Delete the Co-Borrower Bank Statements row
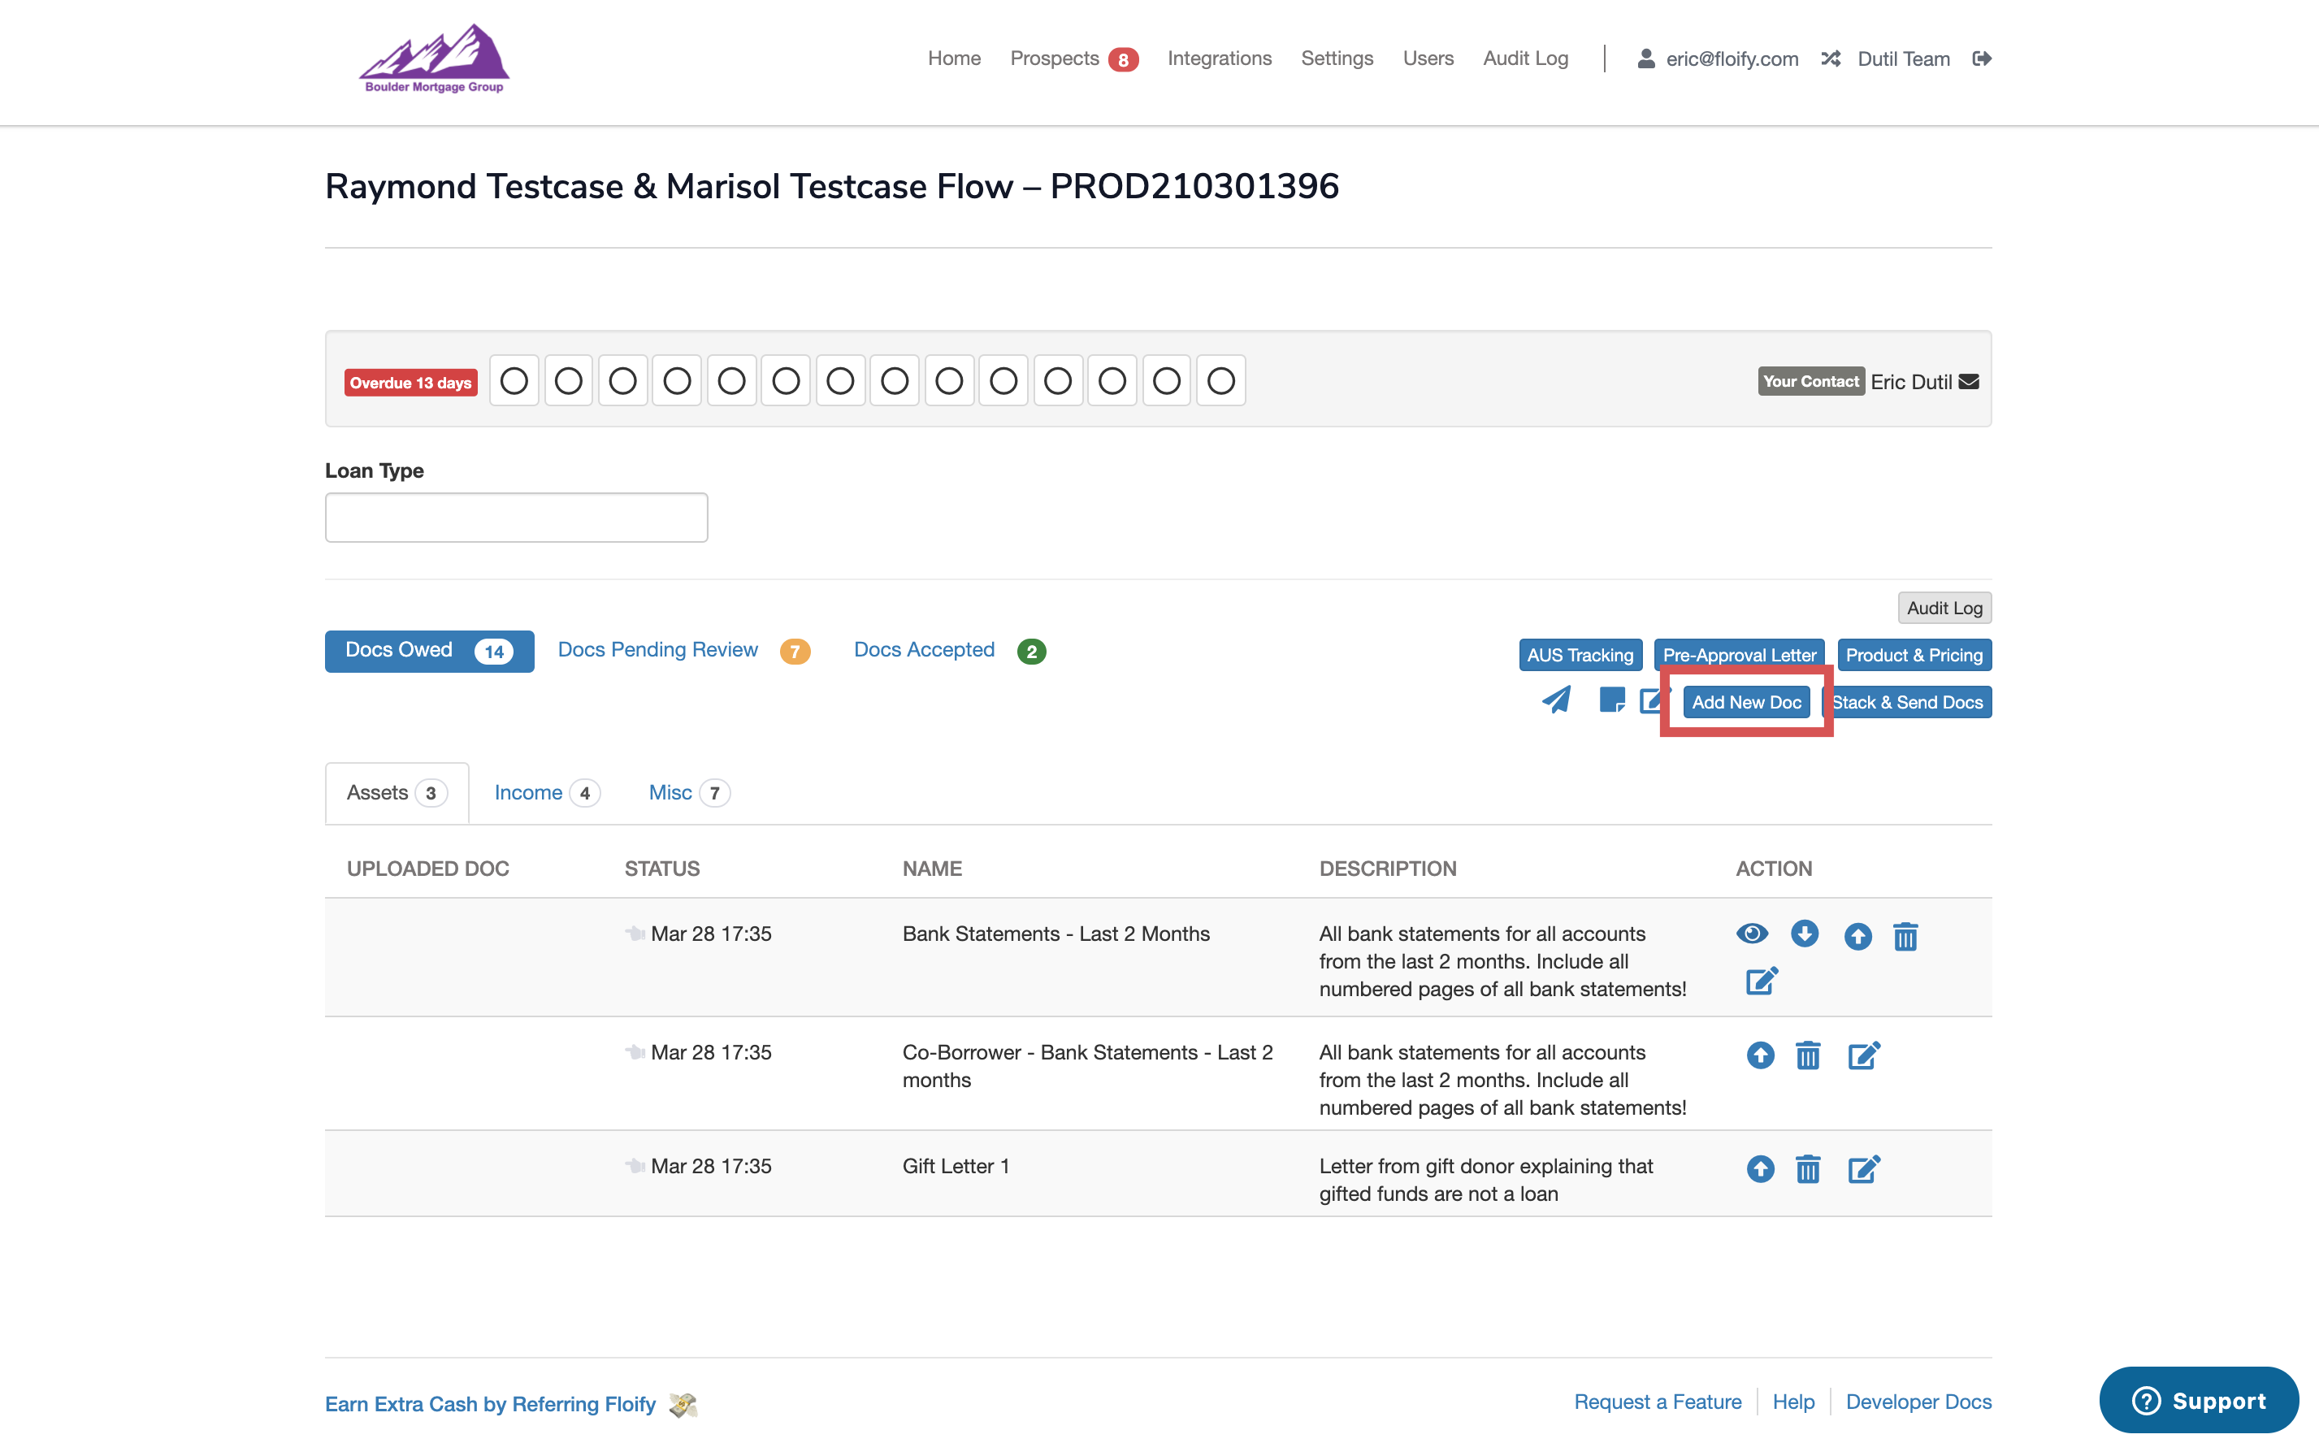Image resolution: width=2319 pixels, height=1443 pixels. point(1807,1055)
